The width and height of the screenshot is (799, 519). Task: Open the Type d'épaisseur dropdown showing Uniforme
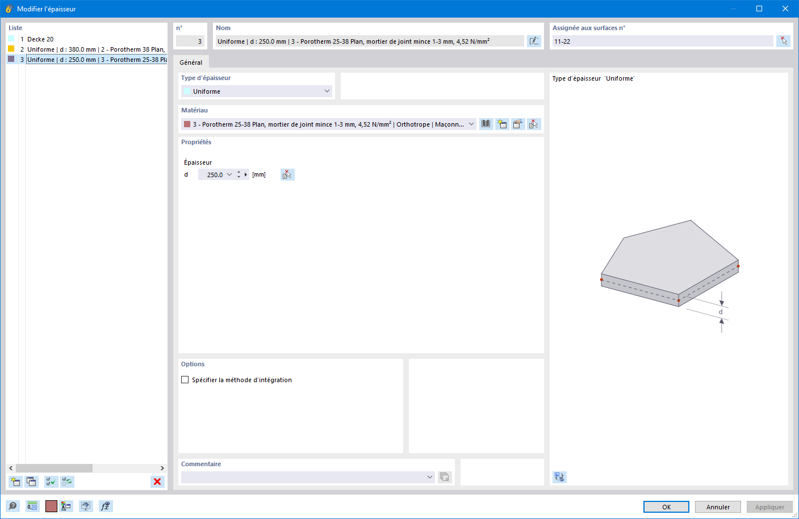tap(257, 91)
